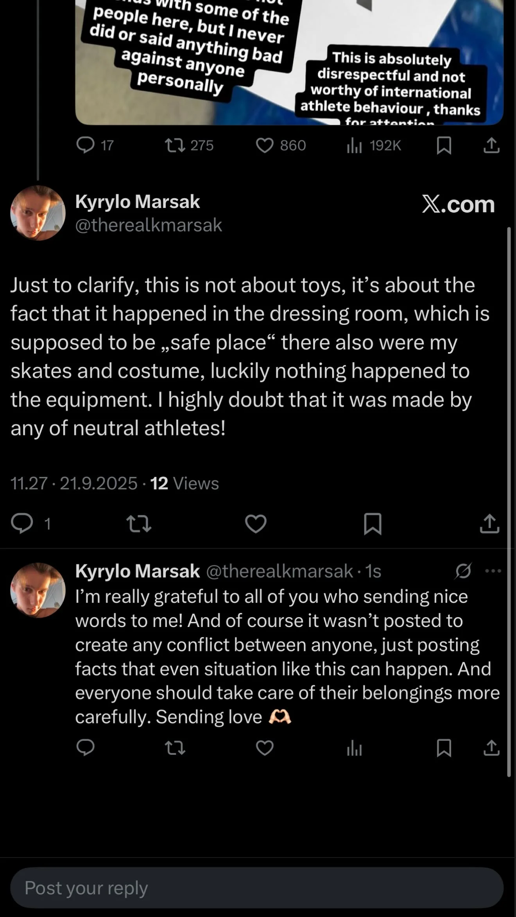
Task: Open the attached image in quoted tweet
Action: (x=289, y=63)
